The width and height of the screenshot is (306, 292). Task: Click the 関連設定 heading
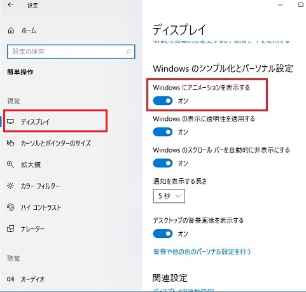(170, 278)
